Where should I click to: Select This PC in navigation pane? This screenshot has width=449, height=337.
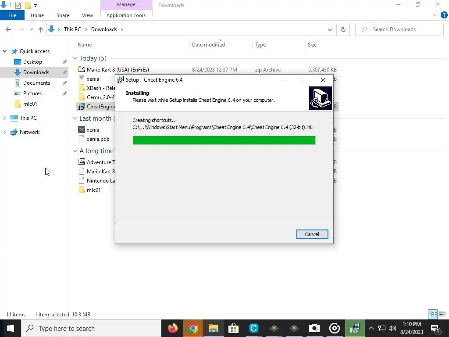[x=28, y=118]
